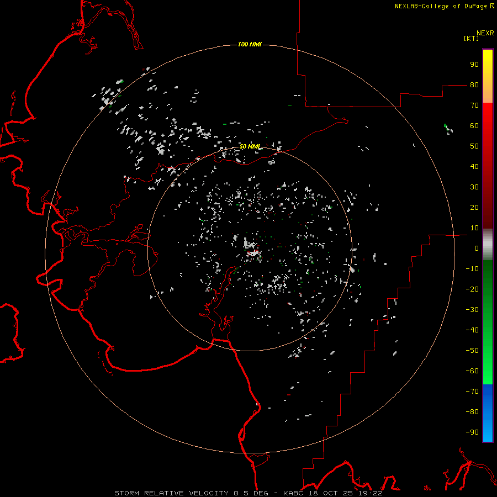Click the NEXR label above the color scale
This screenshot has width=497, height=497.
(485, 33)
